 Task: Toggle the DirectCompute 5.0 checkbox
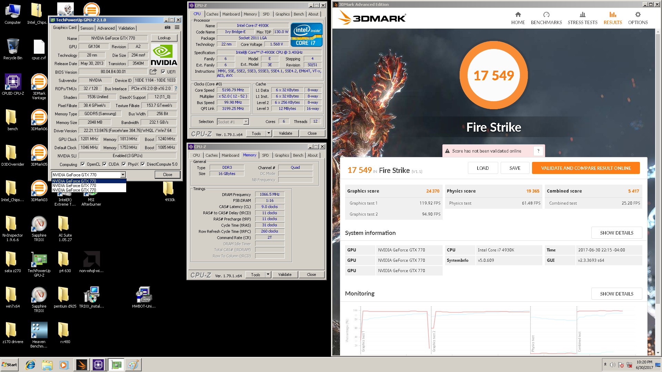143,164
